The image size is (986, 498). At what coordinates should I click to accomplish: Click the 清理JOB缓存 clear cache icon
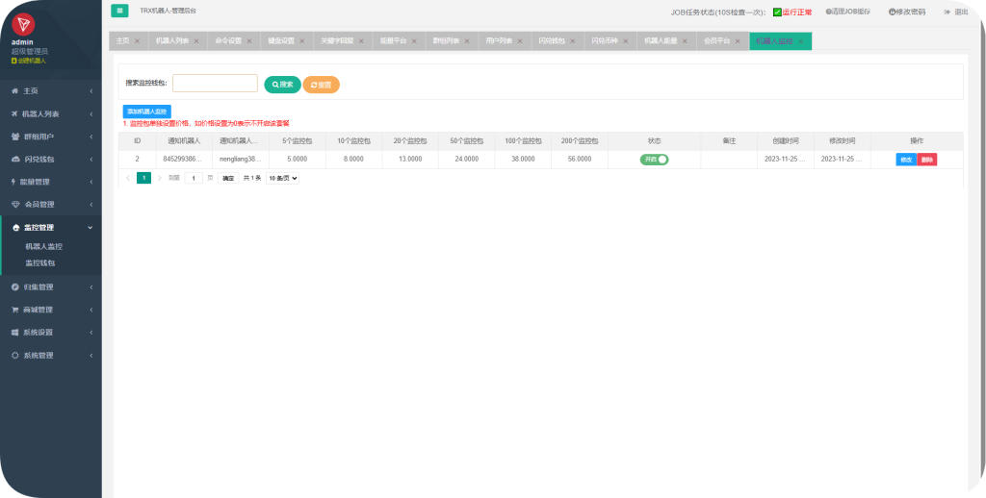click(x=828, y=12)
